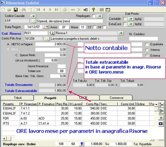The height and width of the screenshot is (147, 166).
Task: Click the Conto Pdc Ana lookup button
Action: click(x=47, y=39)
